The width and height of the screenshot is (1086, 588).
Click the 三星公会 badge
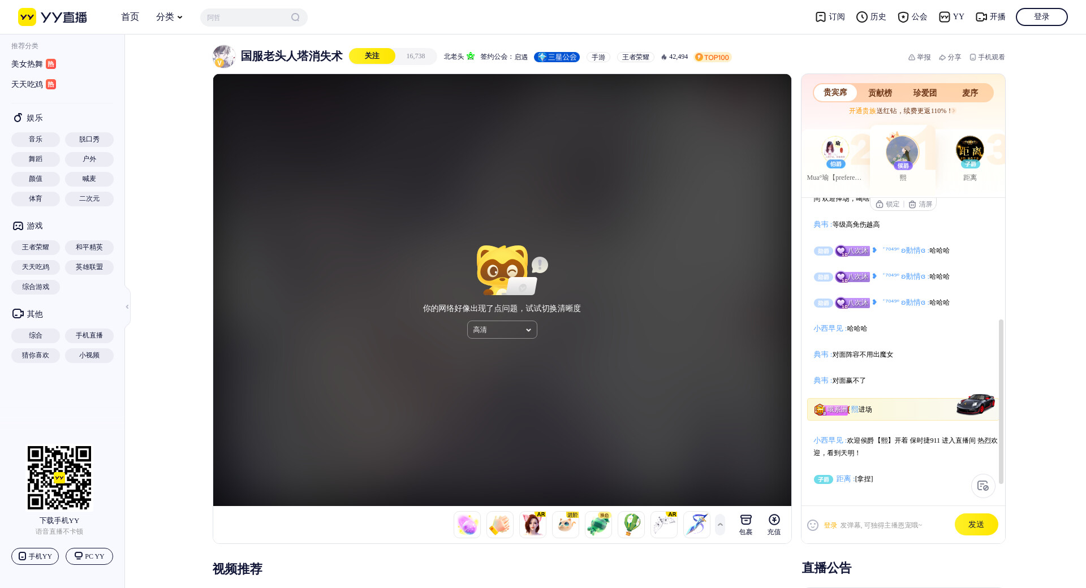click(x=557, y=57)
